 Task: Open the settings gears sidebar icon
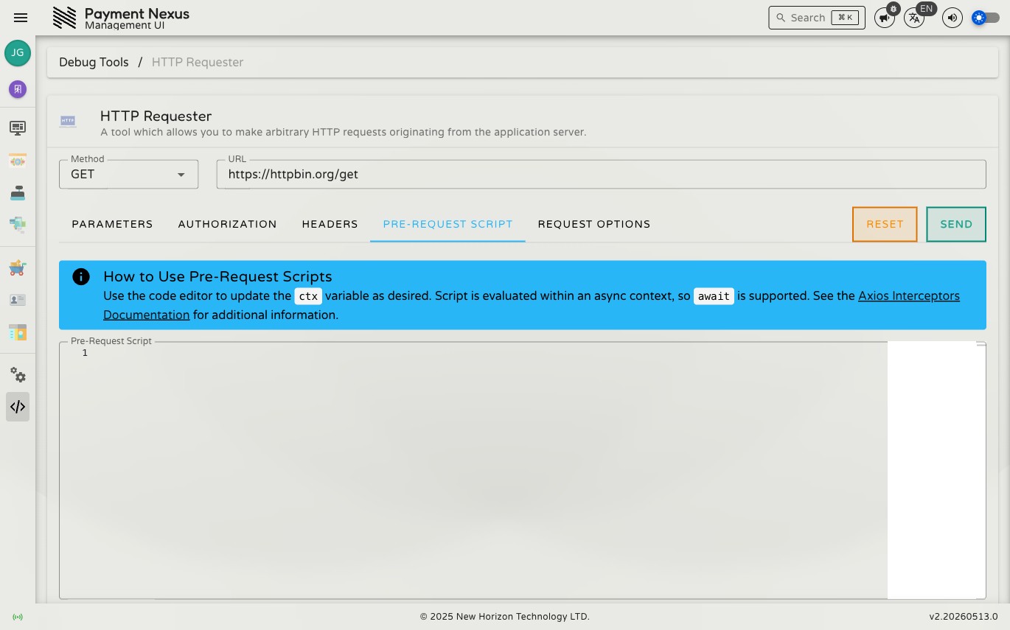[18, 374]
